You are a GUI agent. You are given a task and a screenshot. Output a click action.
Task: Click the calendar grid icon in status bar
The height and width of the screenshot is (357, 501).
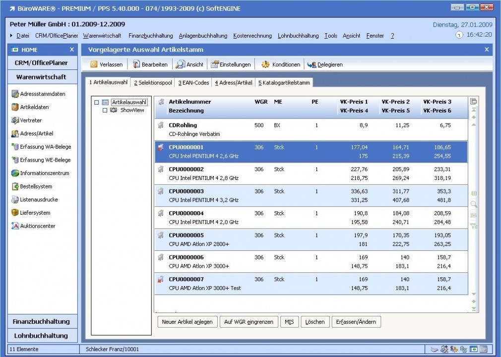click(484, 349)
